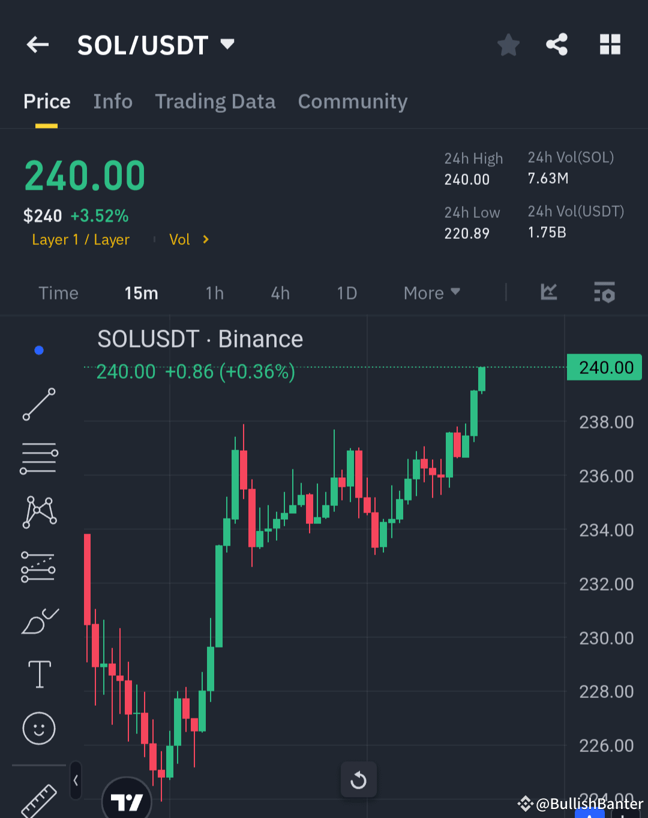
Task: Open chart type selector icon
Action: 548,293
